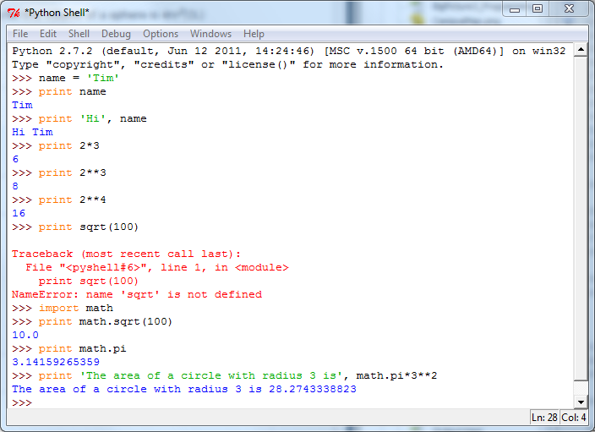
Task: Click the 'print 2**4' line
Action: (59, 200)
